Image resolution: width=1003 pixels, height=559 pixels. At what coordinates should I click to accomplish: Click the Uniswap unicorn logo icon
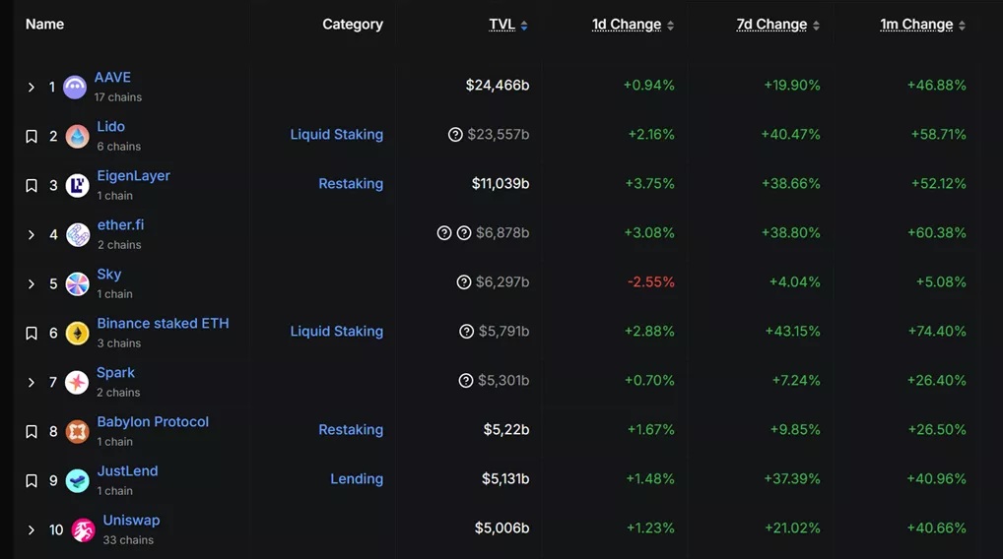point(84,529)
